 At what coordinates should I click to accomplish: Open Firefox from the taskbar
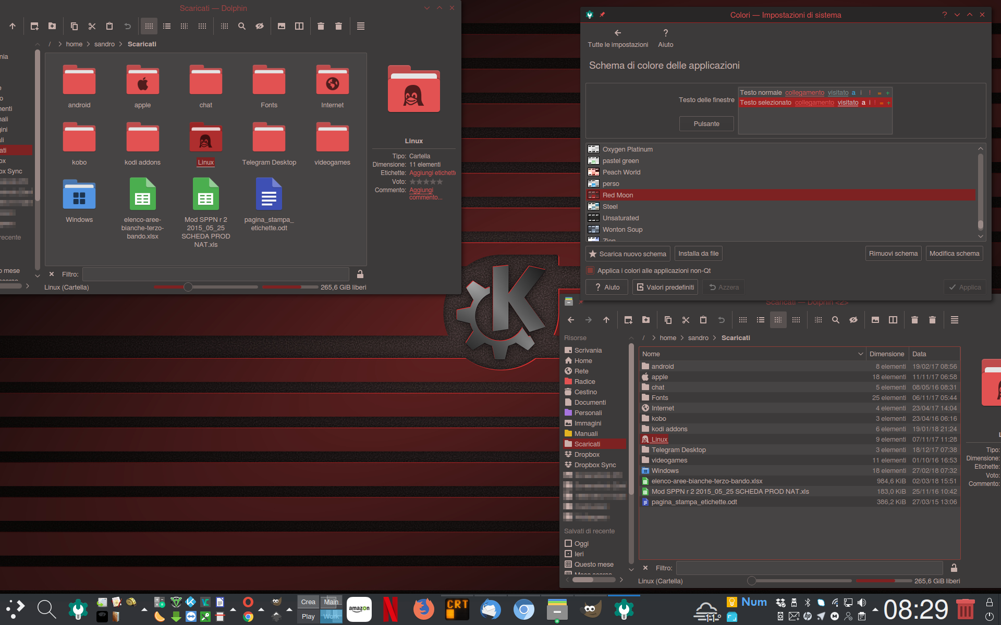[423, 609]
